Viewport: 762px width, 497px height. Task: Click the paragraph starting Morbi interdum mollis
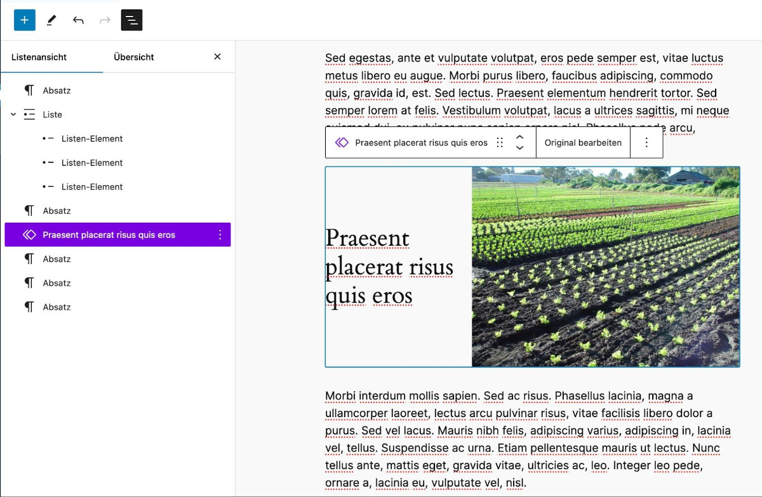pyautogui.click(x=528, y=439)
